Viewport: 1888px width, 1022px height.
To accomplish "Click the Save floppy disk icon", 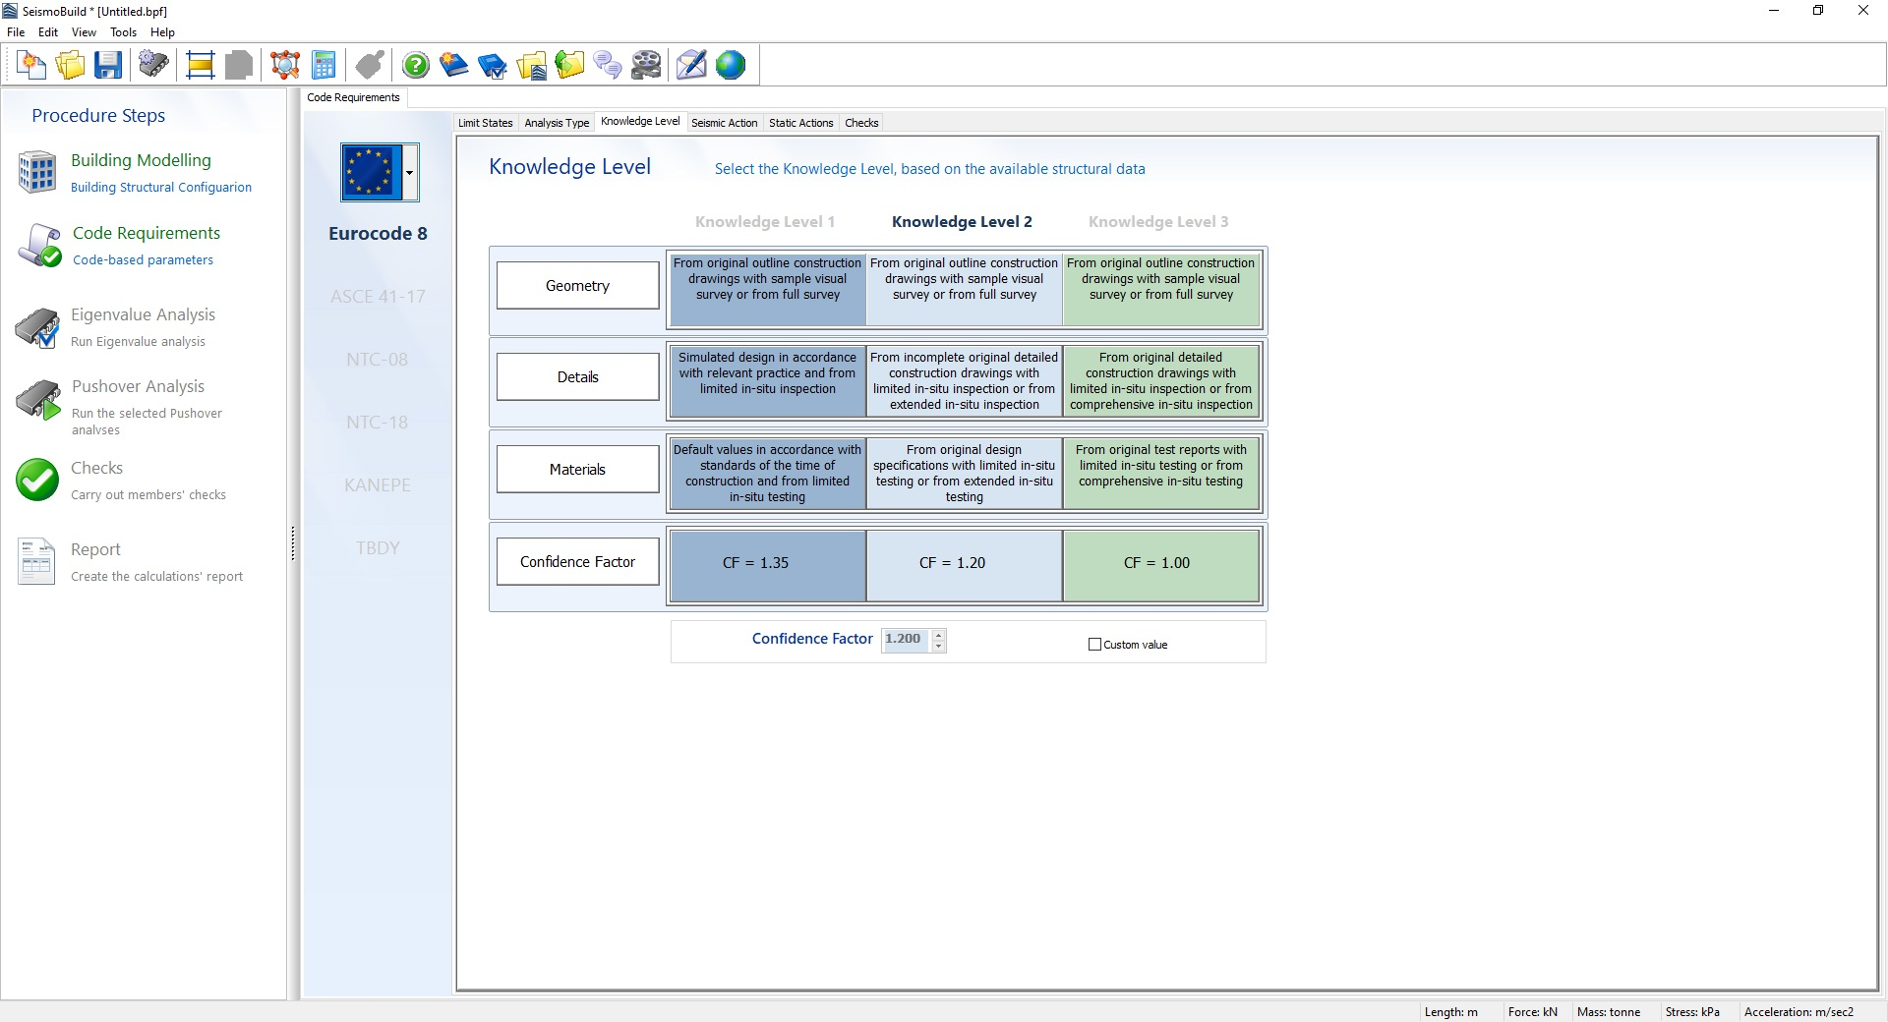I will coord(108,66).
